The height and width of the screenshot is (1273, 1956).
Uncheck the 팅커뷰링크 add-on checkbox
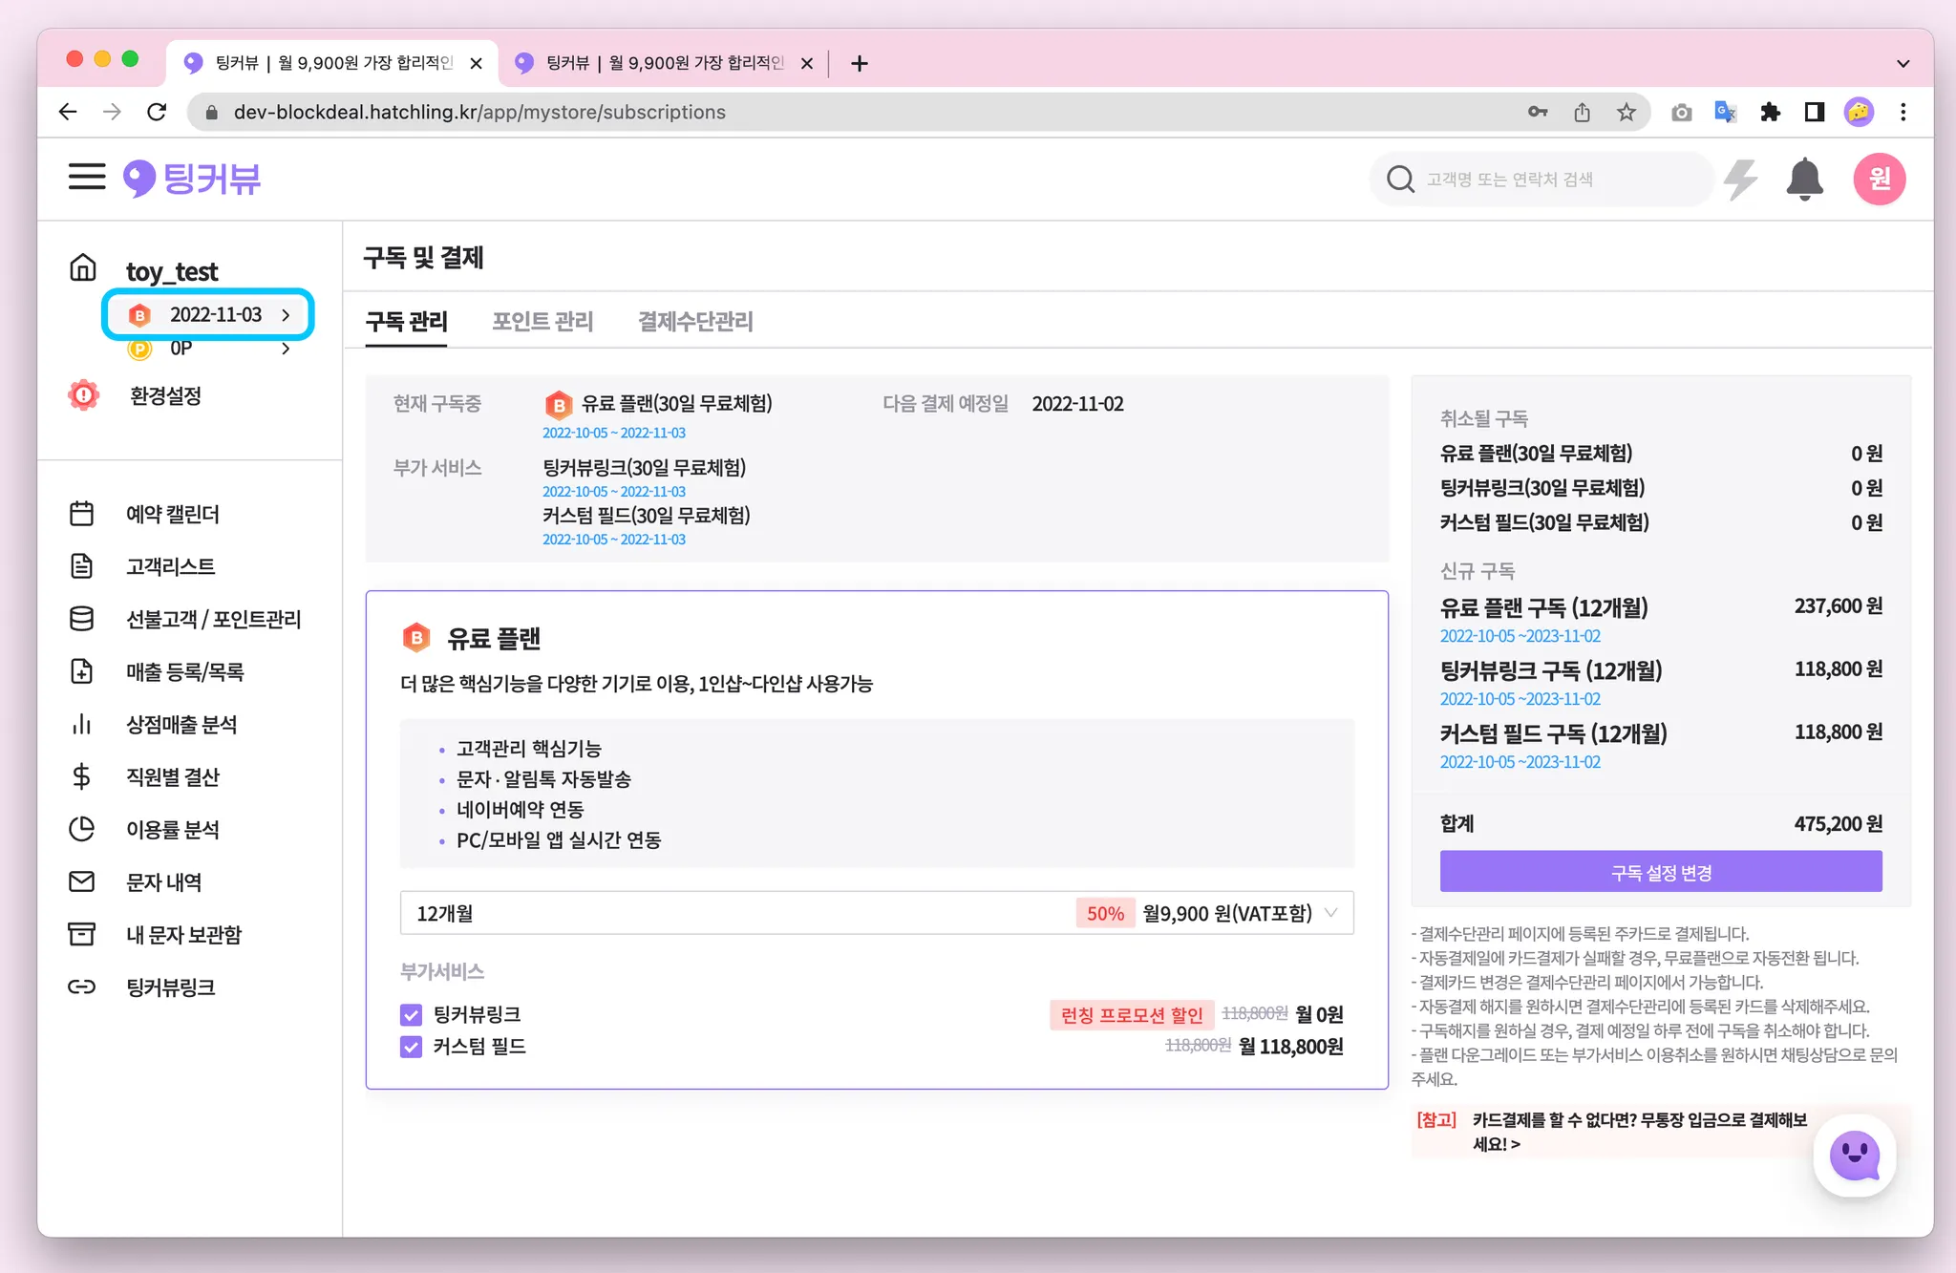tap(412, 1014)
